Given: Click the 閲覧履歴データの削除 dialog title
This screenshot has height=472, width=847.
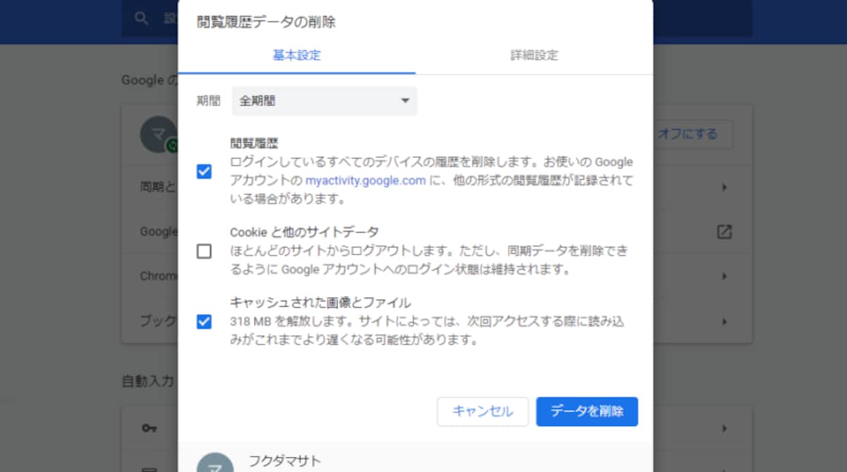Looking at the screenshot, I should [266, 22].
